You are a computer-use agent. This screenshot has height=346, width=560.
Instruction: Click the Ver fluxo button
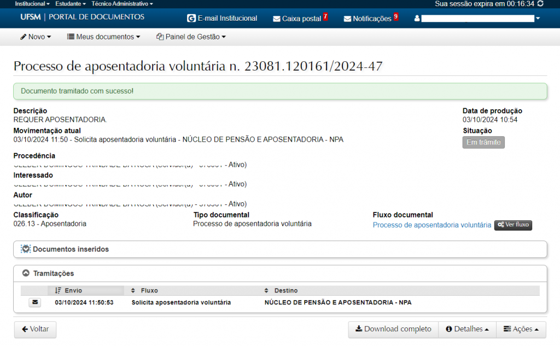[x=513, y=225]
